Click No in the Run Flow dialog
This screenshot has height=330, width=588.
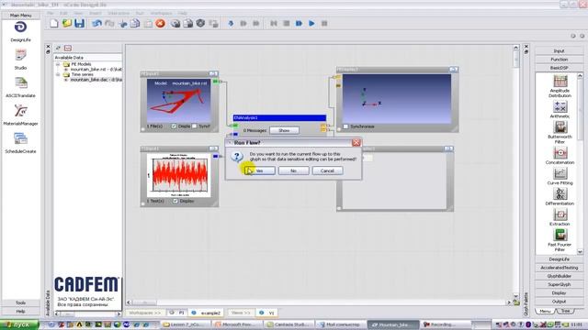pyautogui.click(x=294, y=170)
